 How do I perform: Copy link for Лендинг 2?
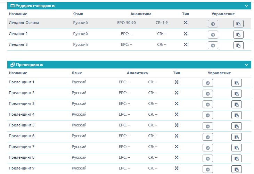click(x=238, y=35)
